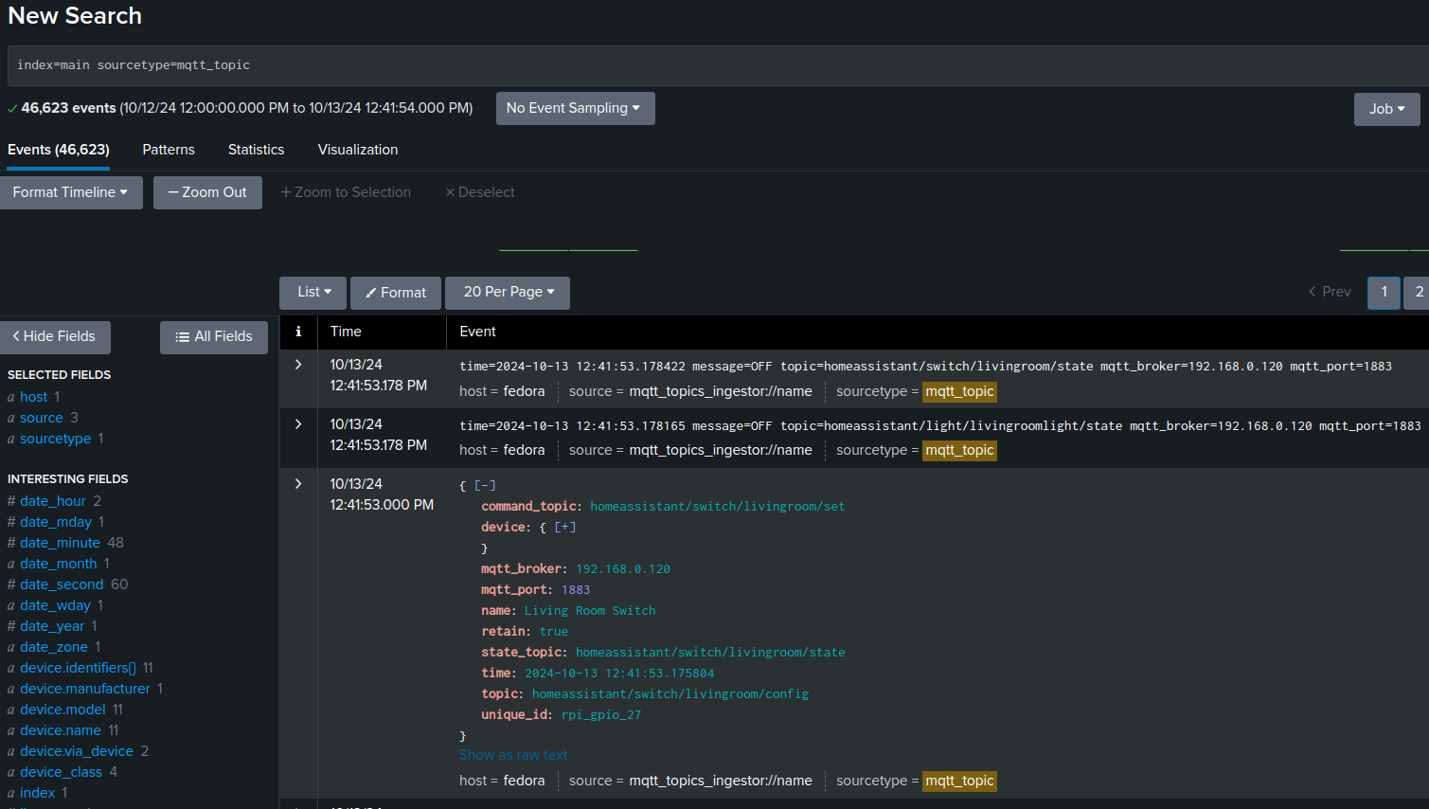Viewport: 1429px width, 809px height.
Task: Open the device_class field
Action: coord(61,772)
